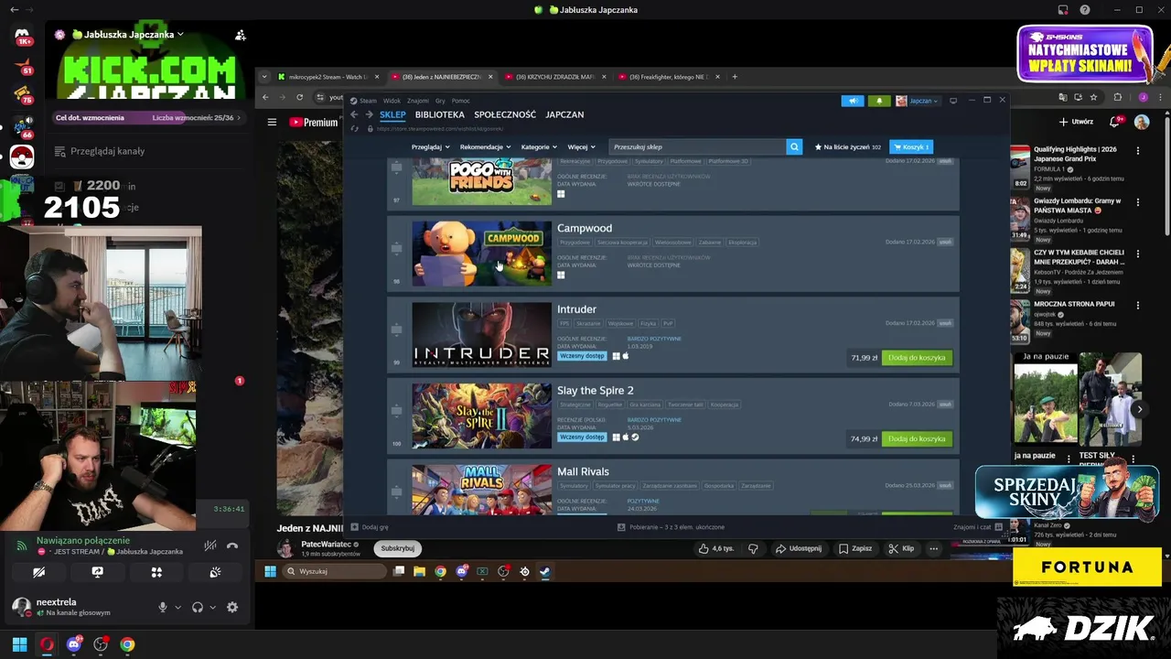Click Przeglądaj kanały in Discord sidebar

pos(107,151)
